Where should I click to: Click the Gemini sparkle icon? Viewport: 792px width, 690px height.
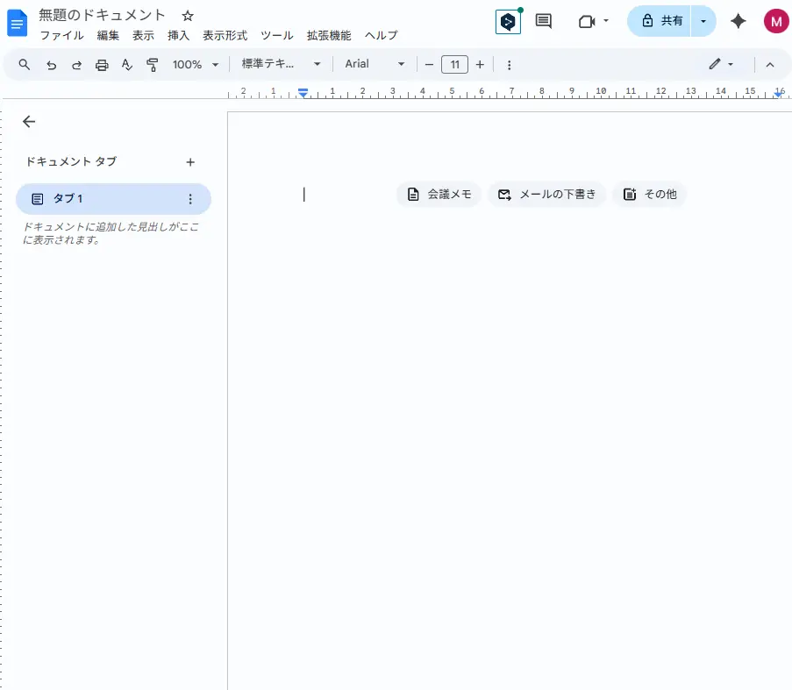pos(738,21)
